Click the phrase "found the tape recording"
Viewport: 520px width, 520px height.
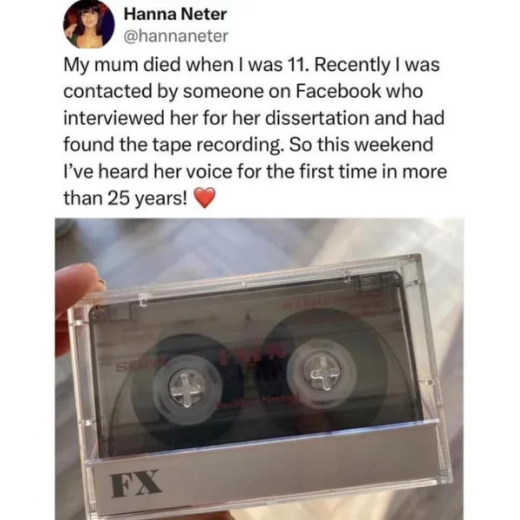[x=172, y=145]
